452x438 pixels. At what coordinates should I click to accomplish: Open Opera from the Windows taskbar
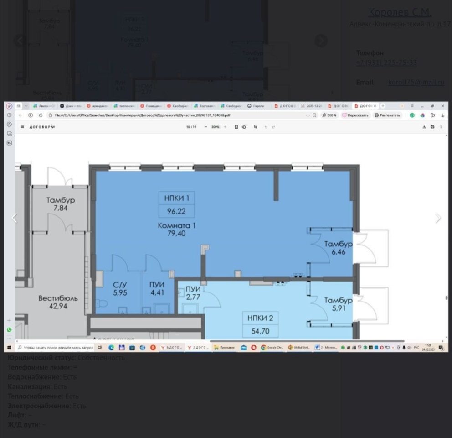tap(254, 348)
